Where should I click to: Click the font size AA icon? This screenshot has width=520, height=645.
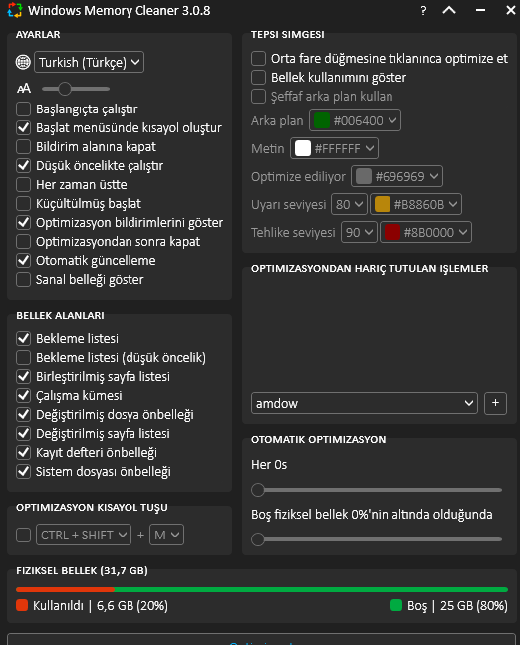click(x=24, y=88)
